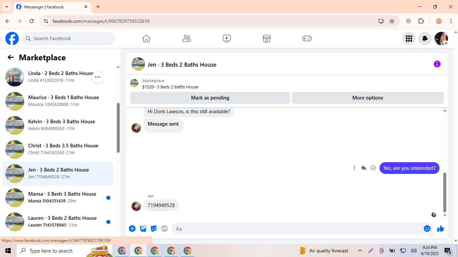Open the Gaming controller icon
458x257 pixels.
(x=307, y=39)
